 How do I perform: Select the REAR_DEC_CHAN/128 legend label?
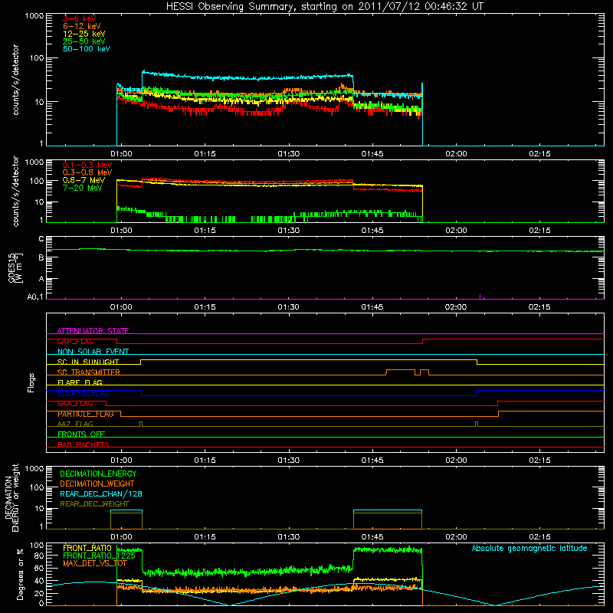(101, 493)
